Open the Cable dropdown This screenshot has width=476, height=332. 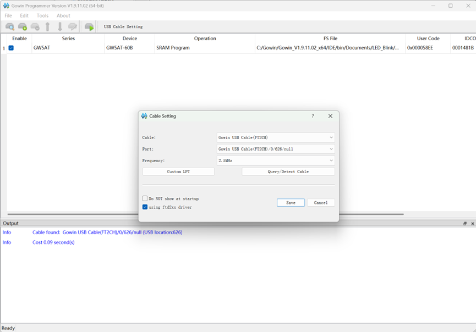point(276,137)
